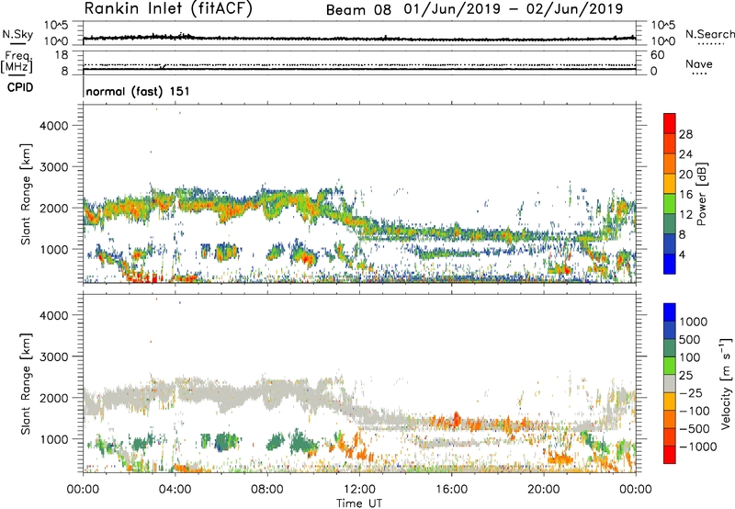735x509 pixels.
Task: Click the '-1000' velocity scale value
Action: coord(697,447)
